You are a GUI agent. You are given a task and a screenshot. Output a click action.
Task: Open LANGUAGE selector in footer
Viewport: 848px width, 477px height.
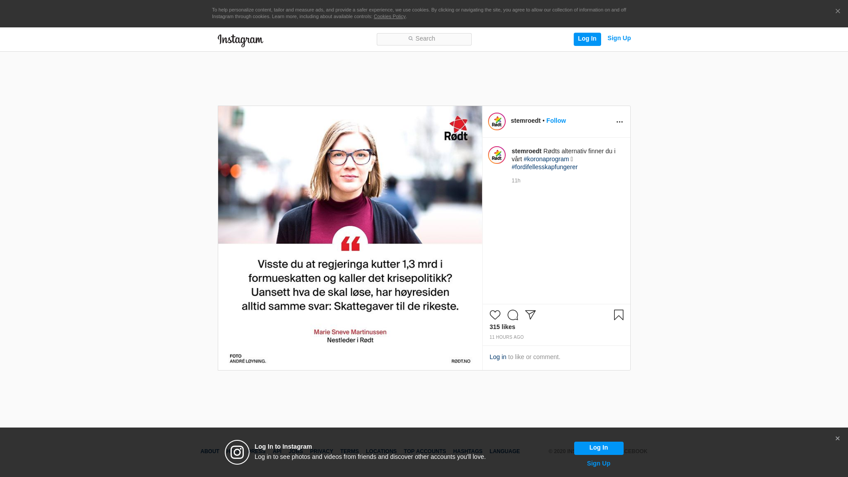point(504,451)
